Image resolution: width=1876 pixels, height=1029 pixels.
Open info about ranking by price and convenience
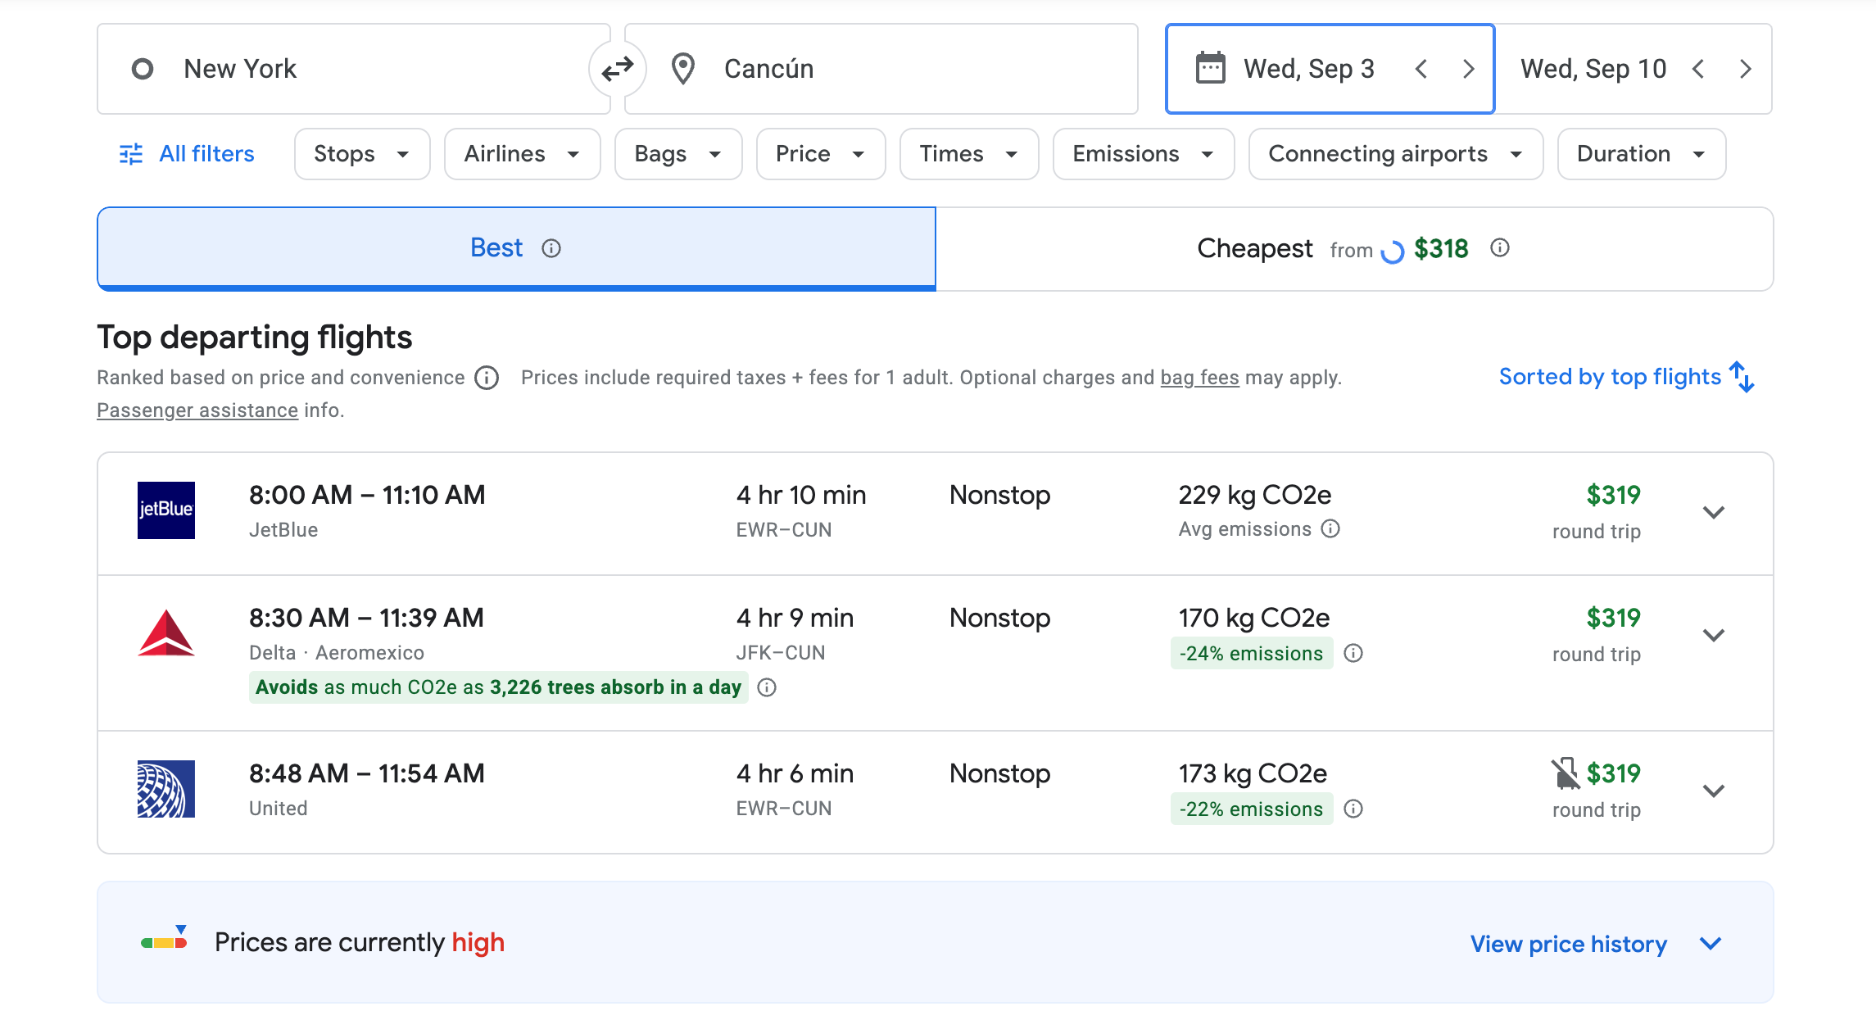coord(487,378)
